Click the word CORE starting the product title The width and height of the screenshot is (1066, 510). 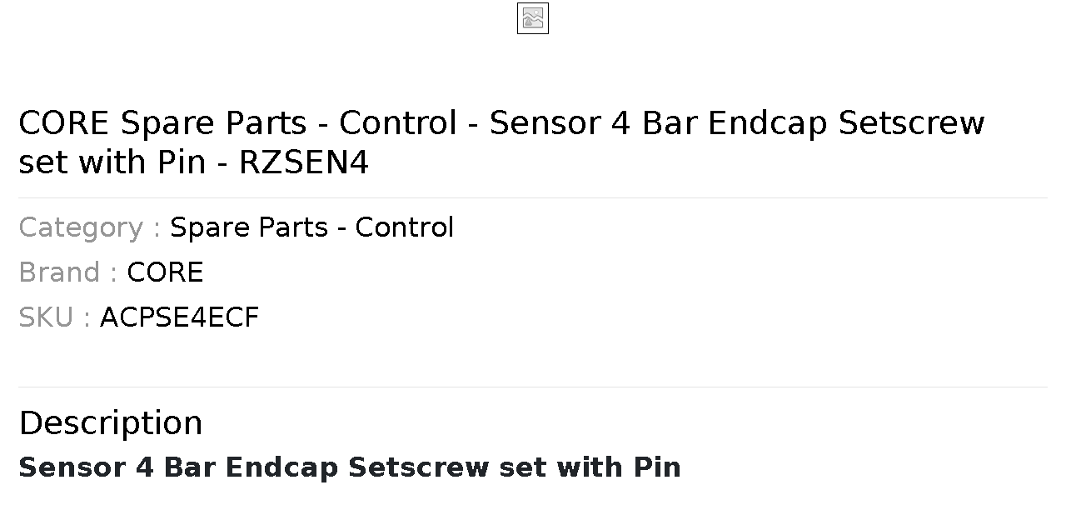click(64, 123)
